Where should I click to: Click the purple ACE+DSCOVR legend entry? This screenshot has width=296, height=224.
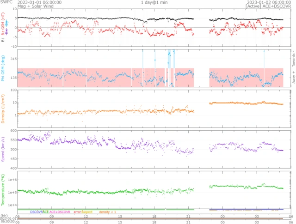coord(60,212)
